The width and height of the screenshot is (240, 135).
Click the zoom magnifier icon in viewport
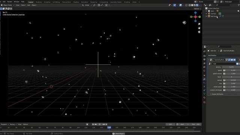[x=199, y=24]
